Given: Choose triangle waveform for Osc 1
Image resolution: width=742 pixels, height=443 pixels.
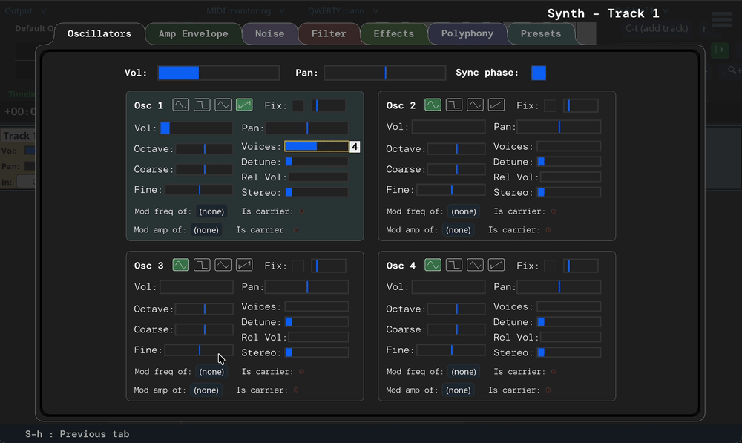Looking at the screenshot, I should [x=223, y=105].
